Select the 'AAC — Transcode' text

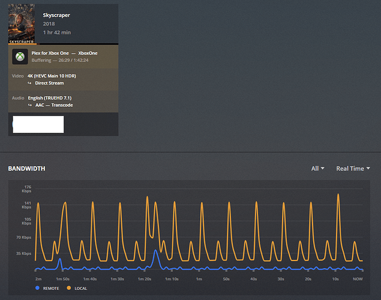tap(54, 105)
